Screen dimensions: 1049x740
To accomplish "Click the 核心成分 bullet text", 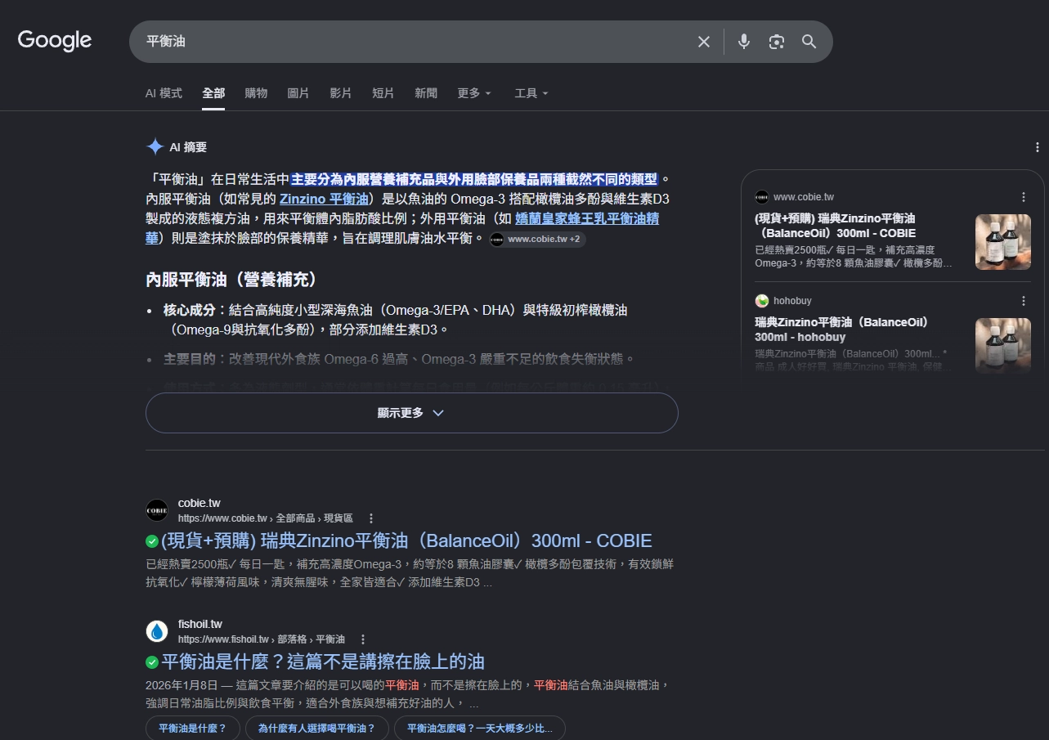I will coord(395,320).
